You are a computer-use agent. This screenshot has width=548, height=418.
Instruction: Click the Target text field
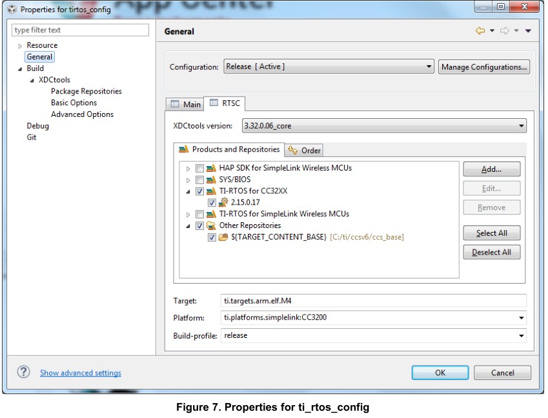pyautogui.click(x=373, y=301)
